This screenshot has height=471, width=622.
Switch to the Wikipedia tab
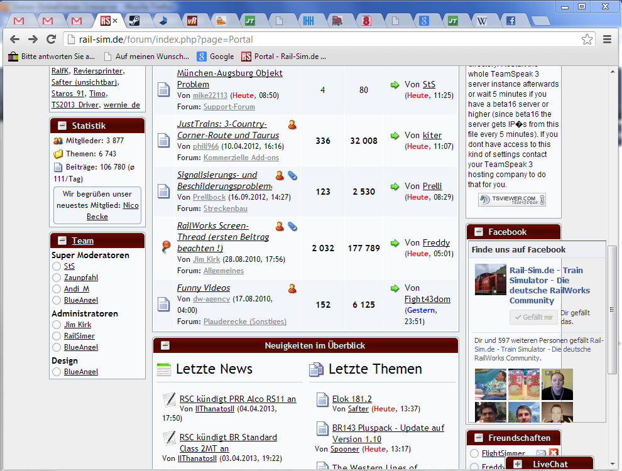pos(481,21)
